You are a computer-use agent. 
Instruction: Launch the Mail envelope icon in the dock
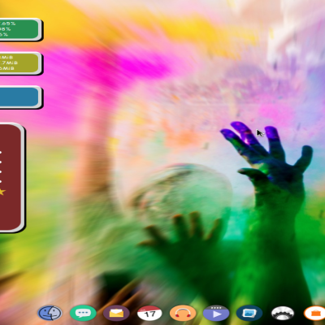(116, 313)
